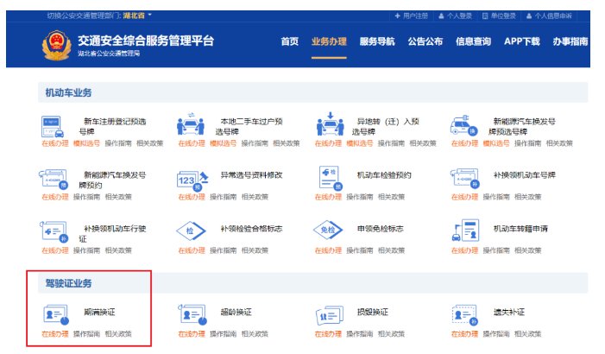Click 在线办理 under 异常选号资料修改
This screenshot has width=605, height=354.
(192, 197)
